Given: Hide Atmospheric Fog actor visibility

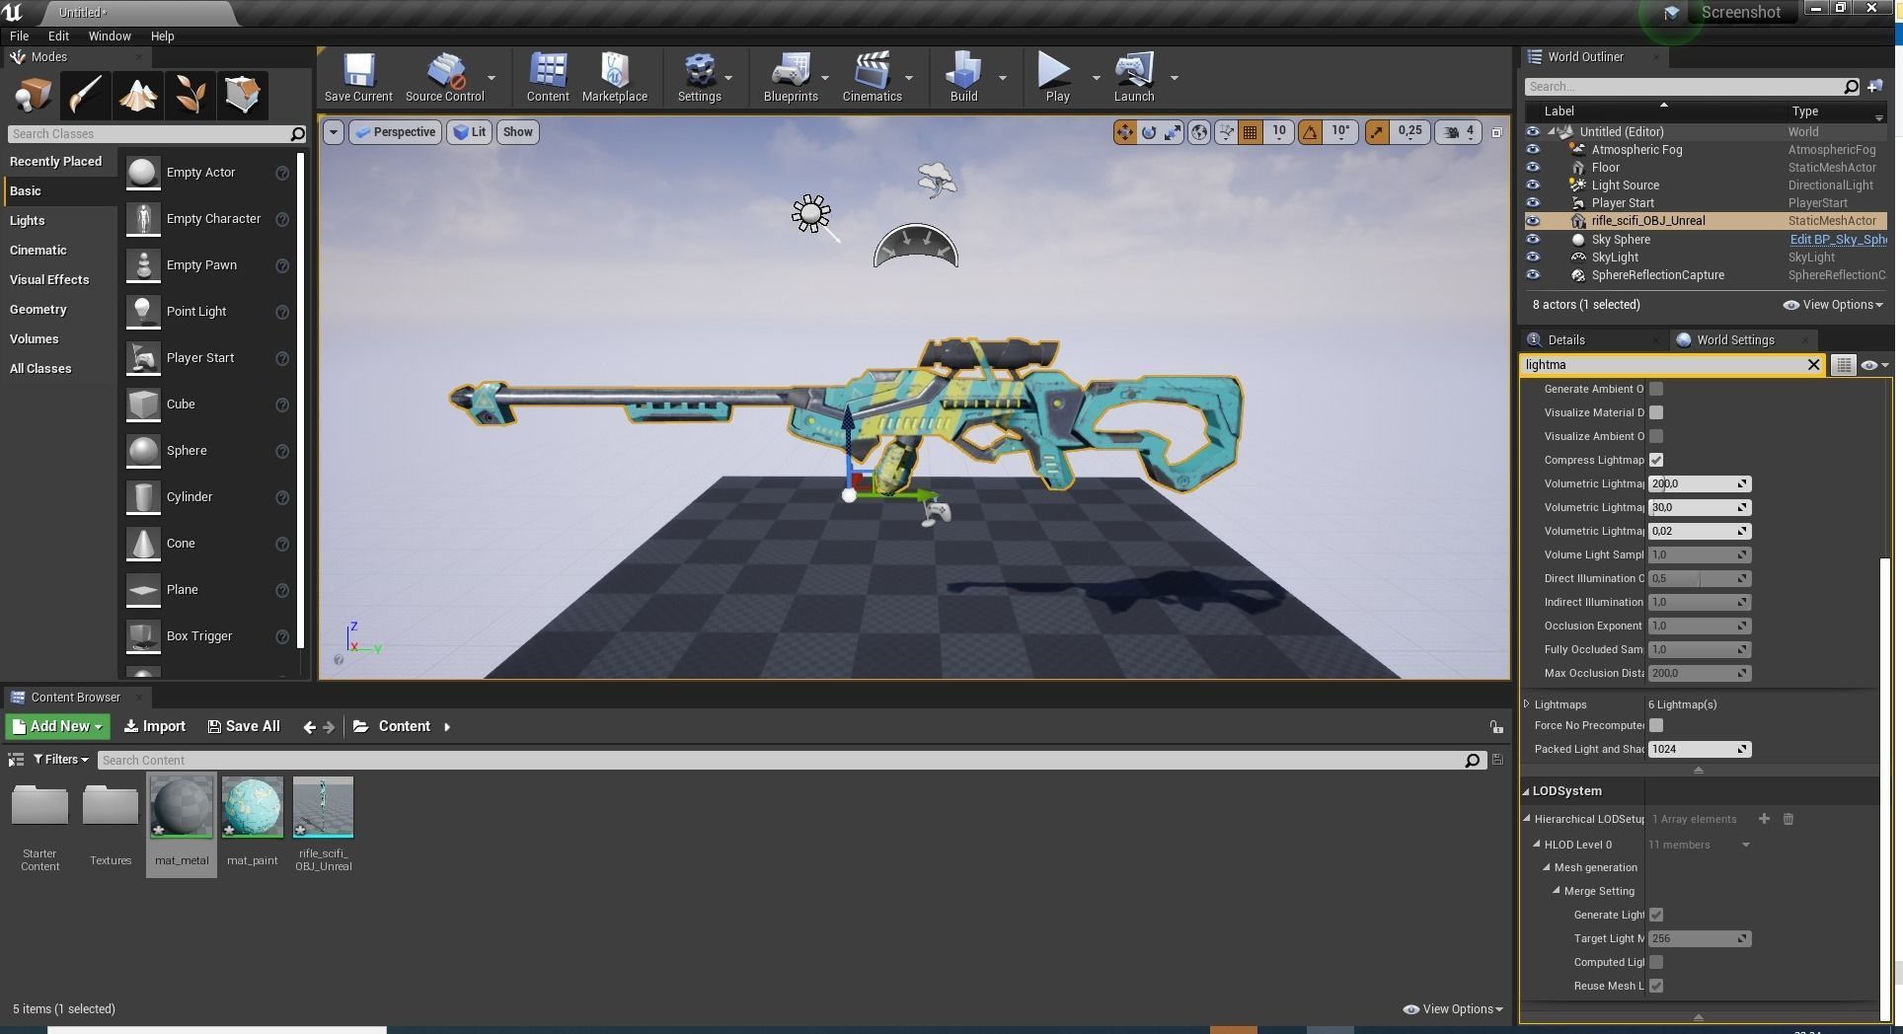Looking at the screenshot, I should tap(1533, 150).
